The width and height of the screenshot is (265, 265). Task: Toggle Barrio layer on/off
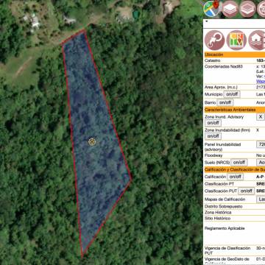point(225,102)
